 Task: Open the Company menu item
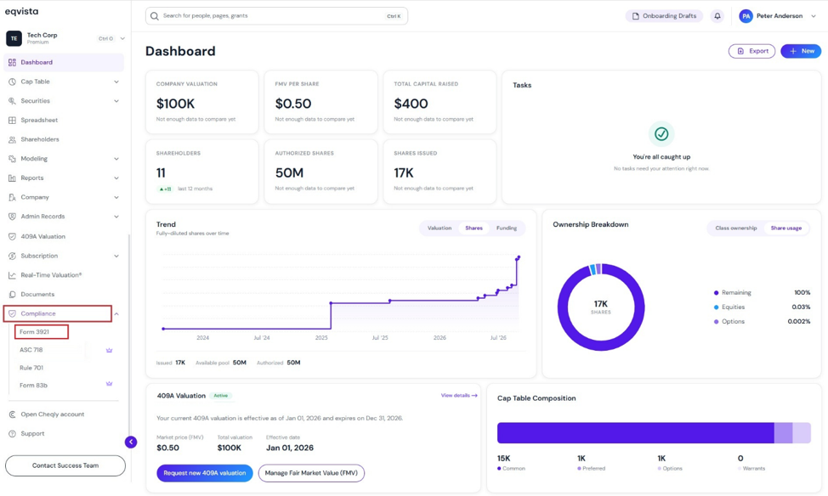pyautogui.click(x=64, y=197)
